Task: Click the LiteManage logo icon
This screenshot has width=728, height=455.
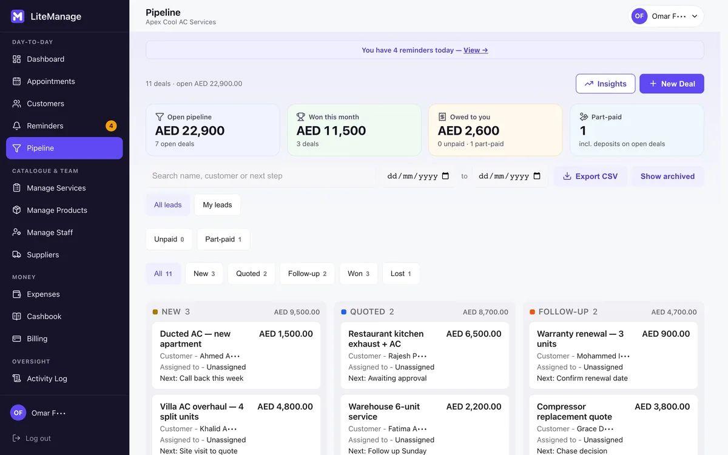Action: point(18,16)
